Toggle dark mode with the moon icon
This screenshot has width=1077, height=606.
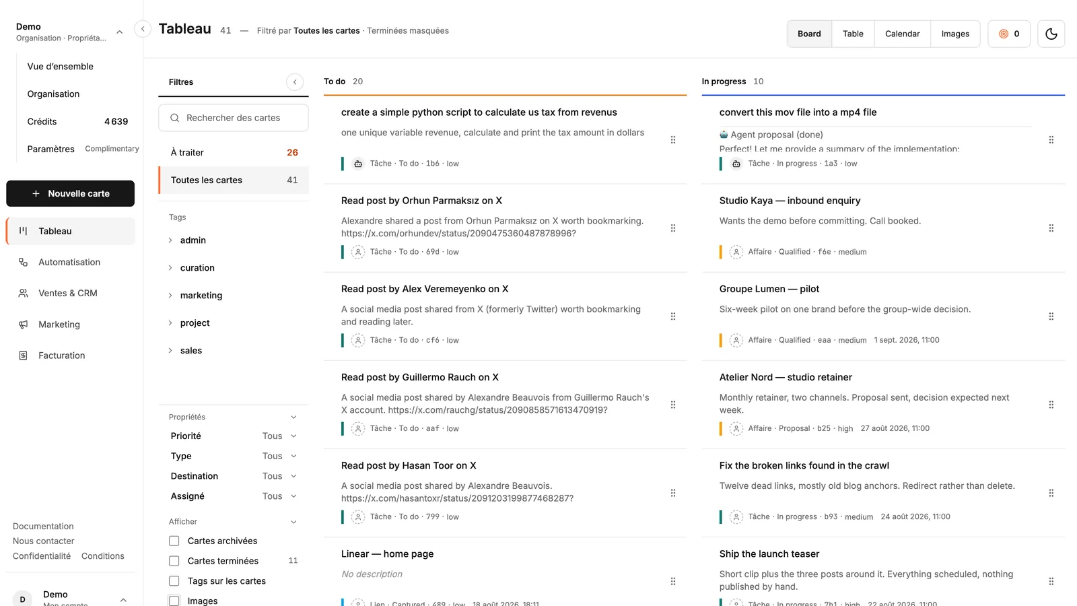tap(1051, 34)
